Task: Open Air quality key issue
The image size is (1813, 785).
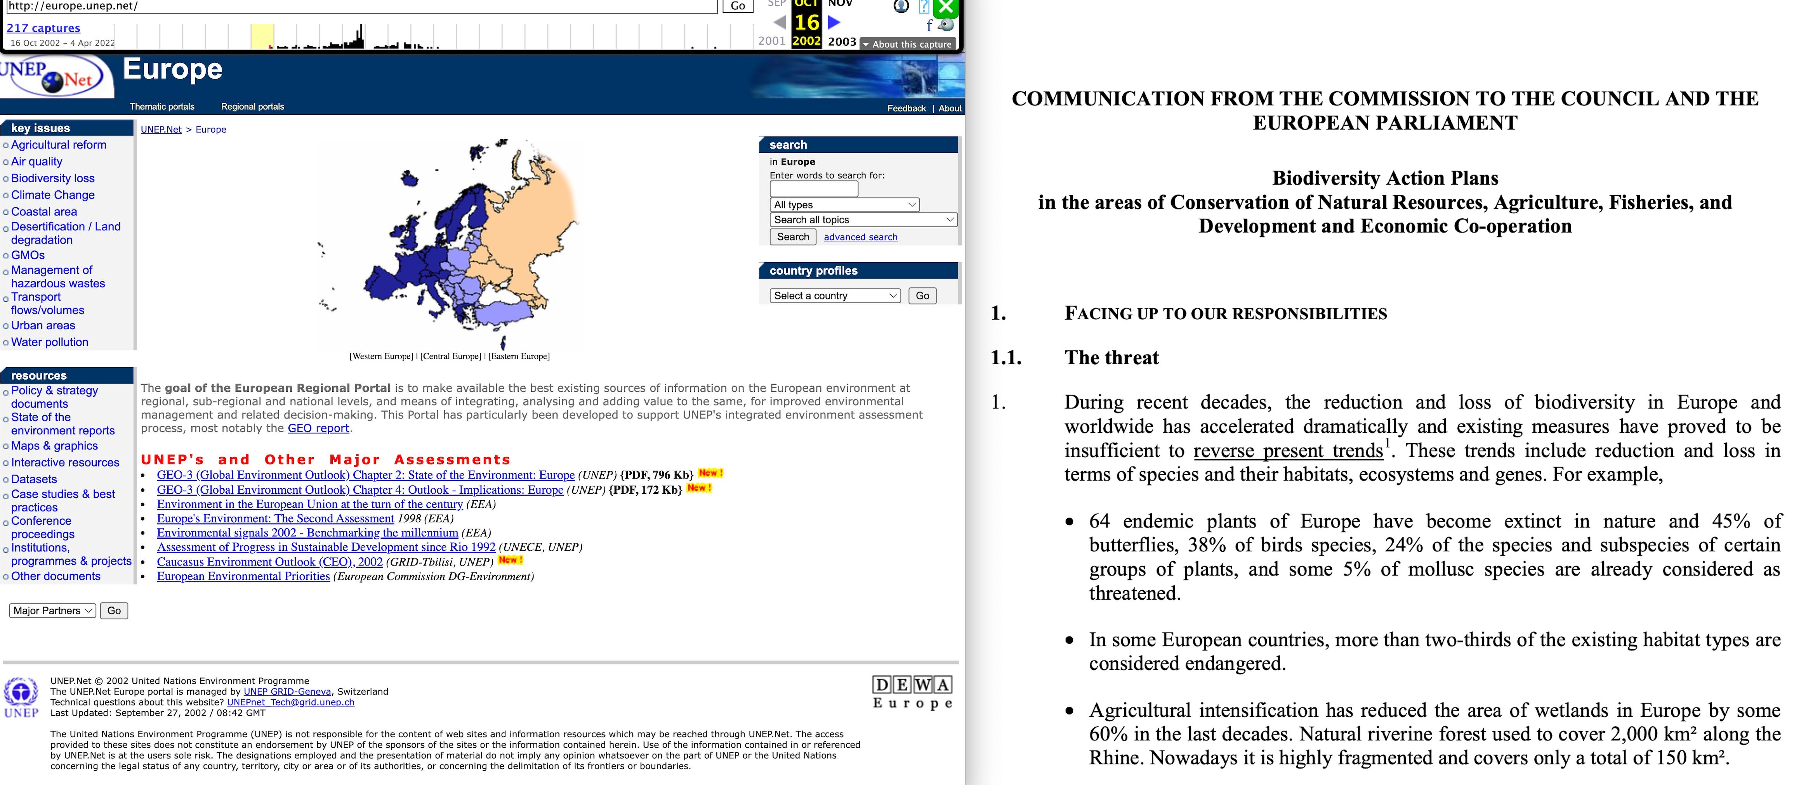Action: [36, 162]
